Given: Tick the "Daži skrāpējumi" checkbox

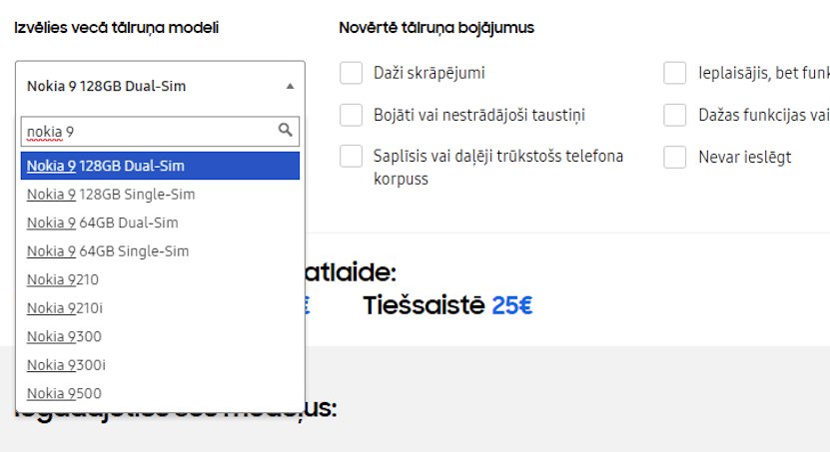Looking at the screenshot, I should tap(351, 73).
